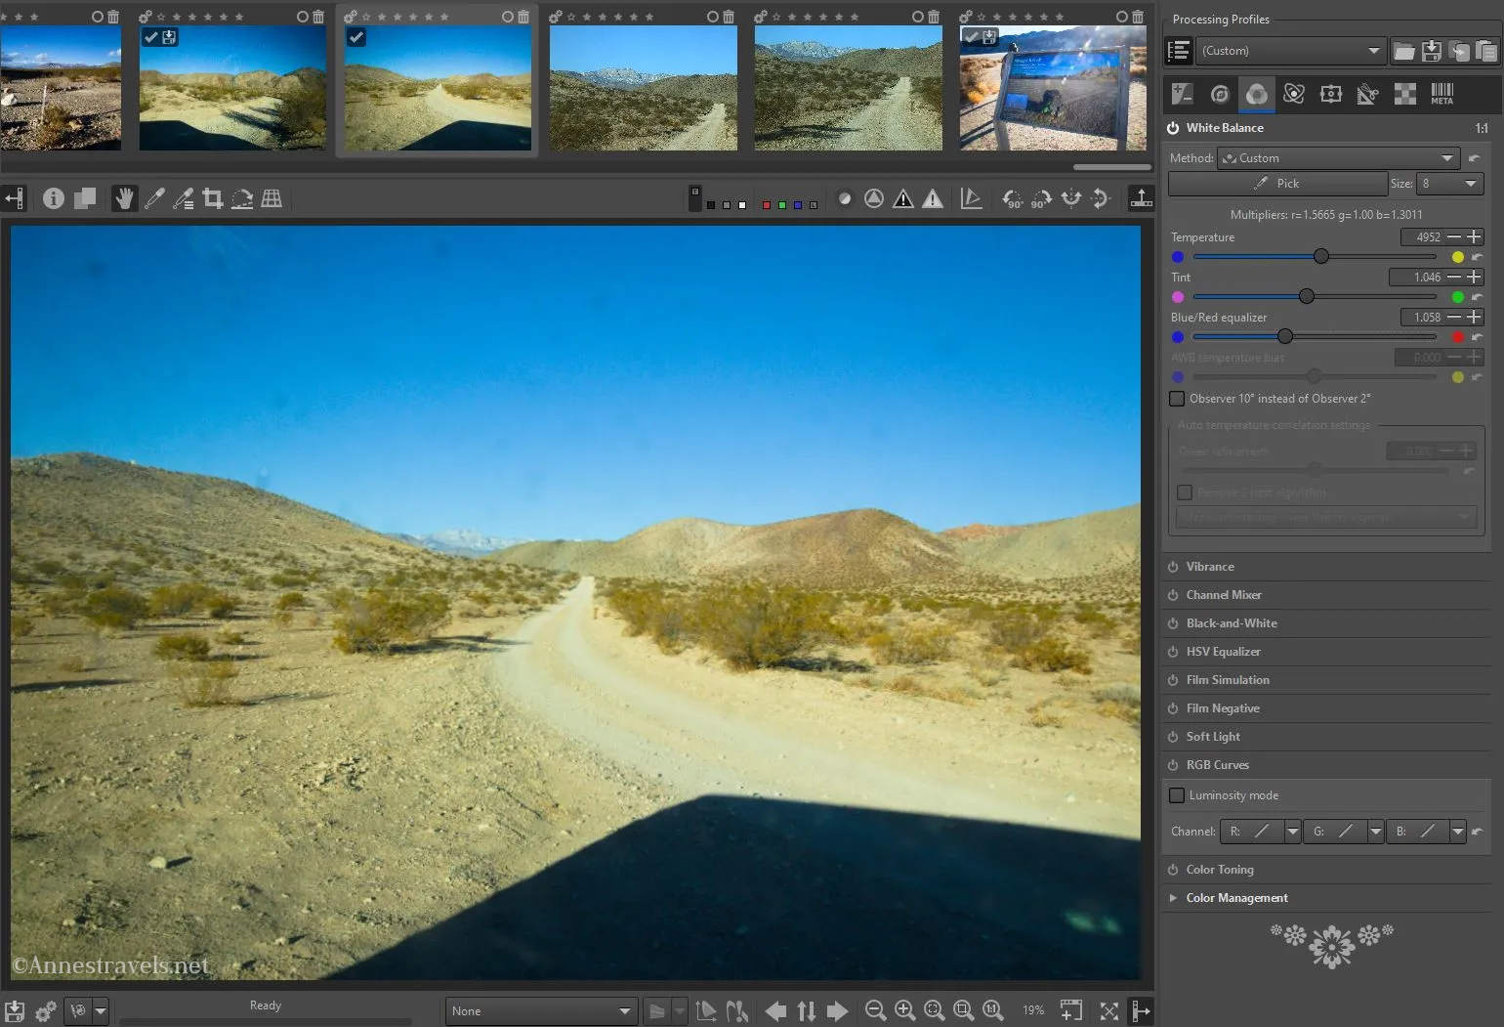Zoom the preview to 1:1
The image size is (1504, 1027).
[x=993, y=1010]
